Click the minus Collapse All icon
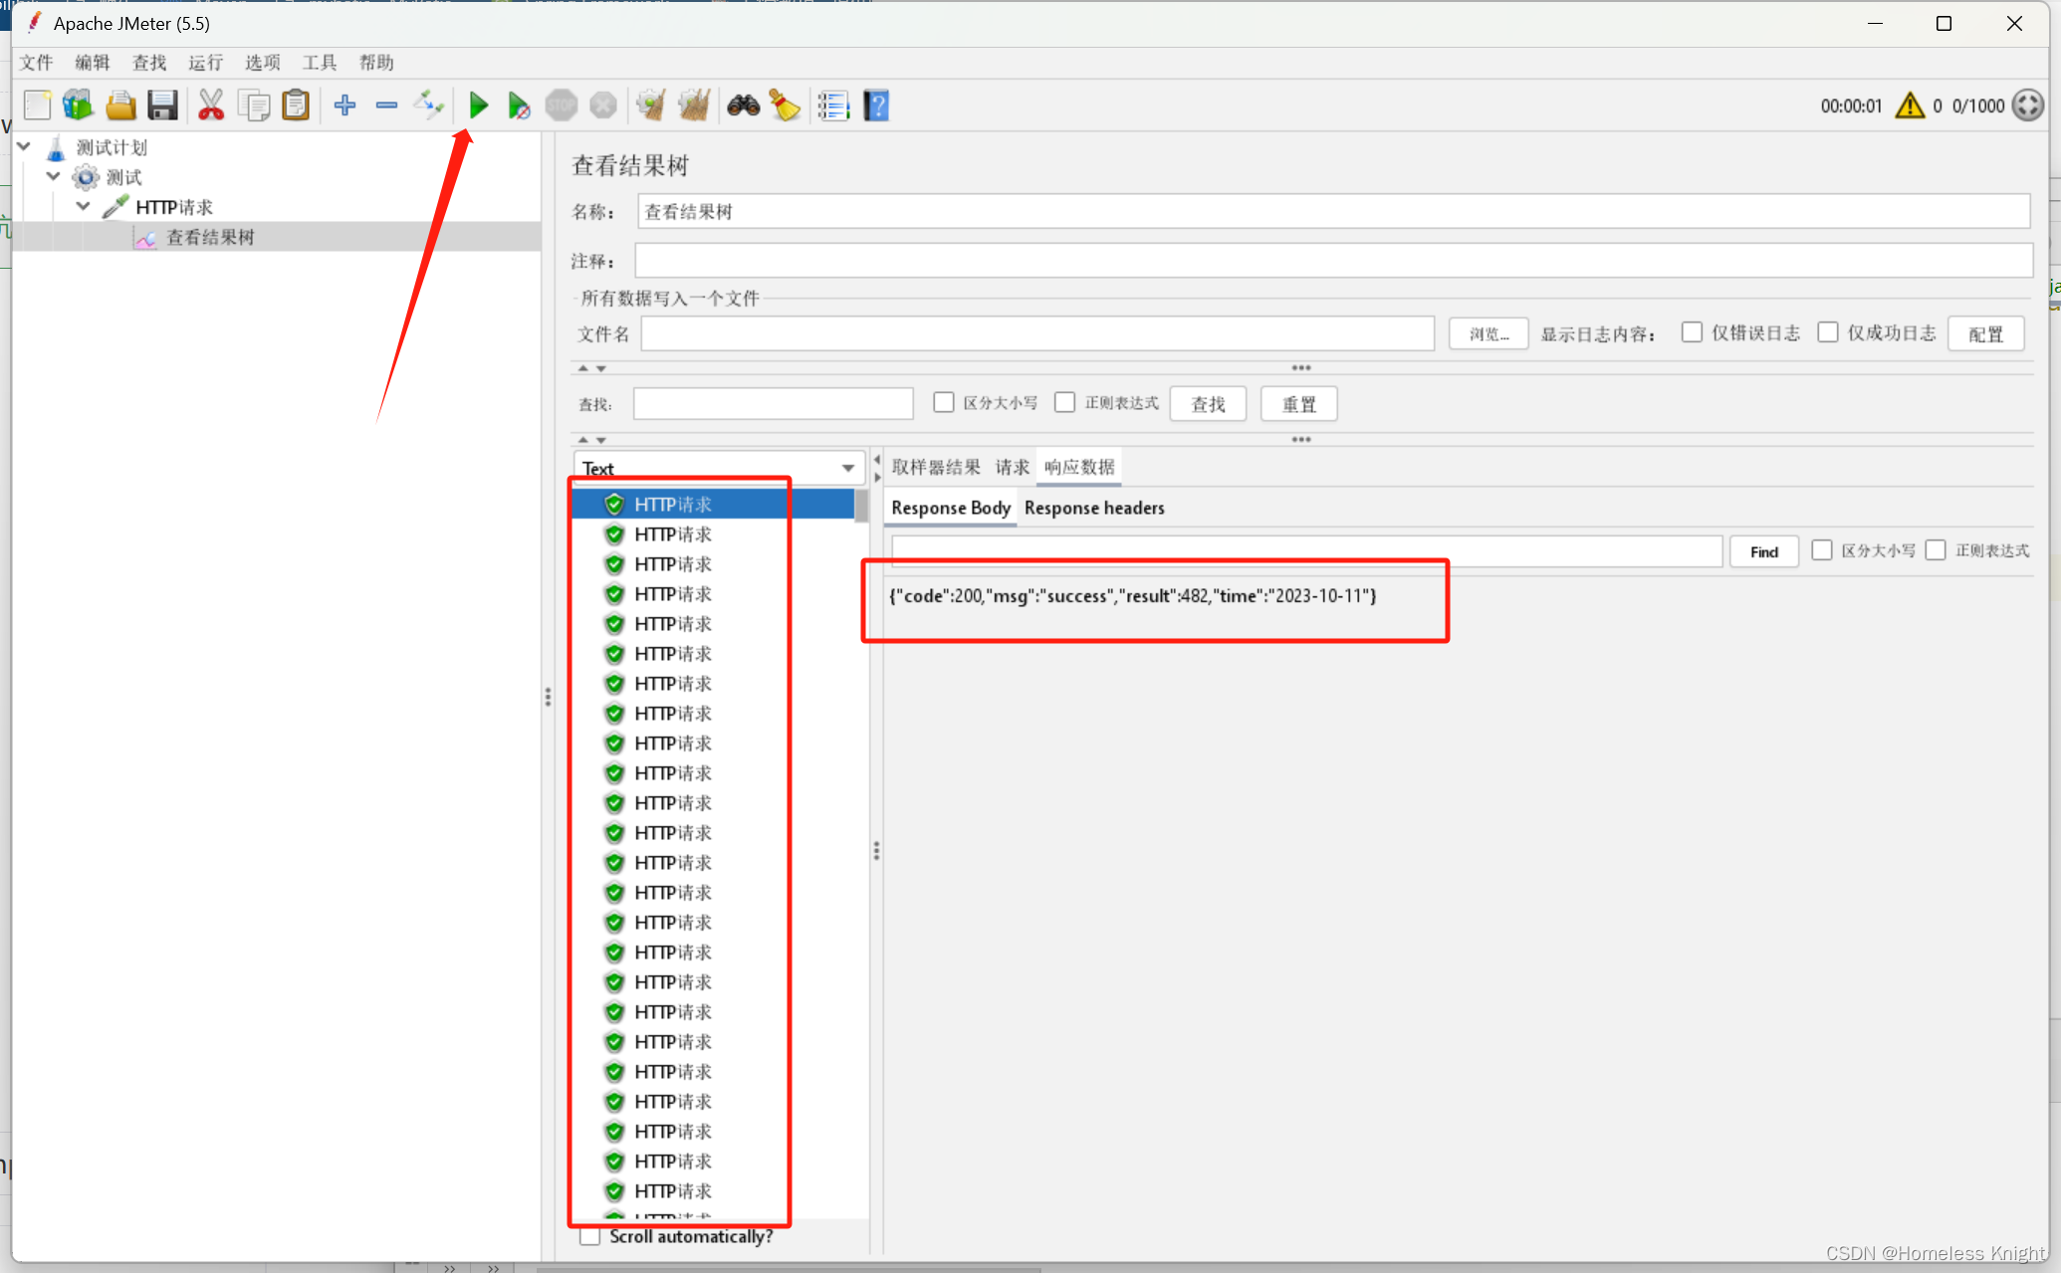This screenshot has height=1273, width=2061. click(387, 106)
